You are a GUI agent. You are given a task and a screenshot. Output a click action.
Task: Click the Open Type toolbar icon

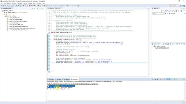(x=38, y=6)
